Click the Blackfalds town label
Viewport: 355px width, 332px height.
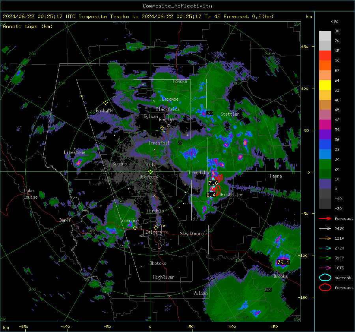(x=168, y=109)
